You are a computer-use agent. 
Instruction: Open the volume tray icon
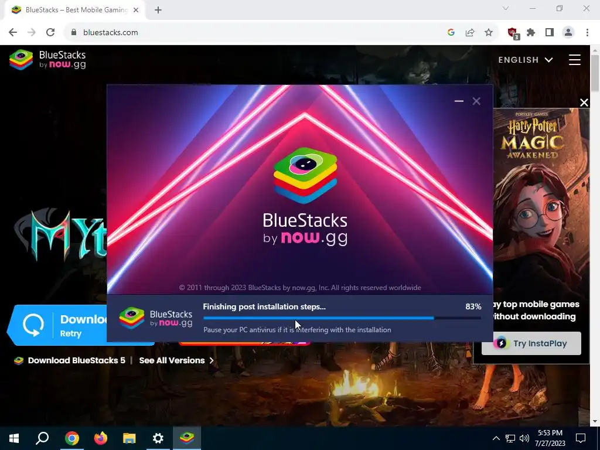[524, 438]
